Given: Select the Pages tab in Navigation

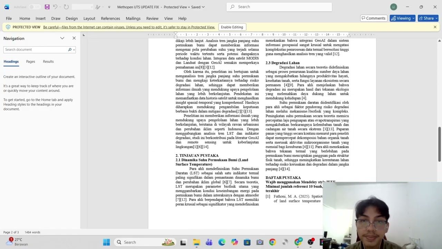Looking at the screenshot, I should 30,62.
